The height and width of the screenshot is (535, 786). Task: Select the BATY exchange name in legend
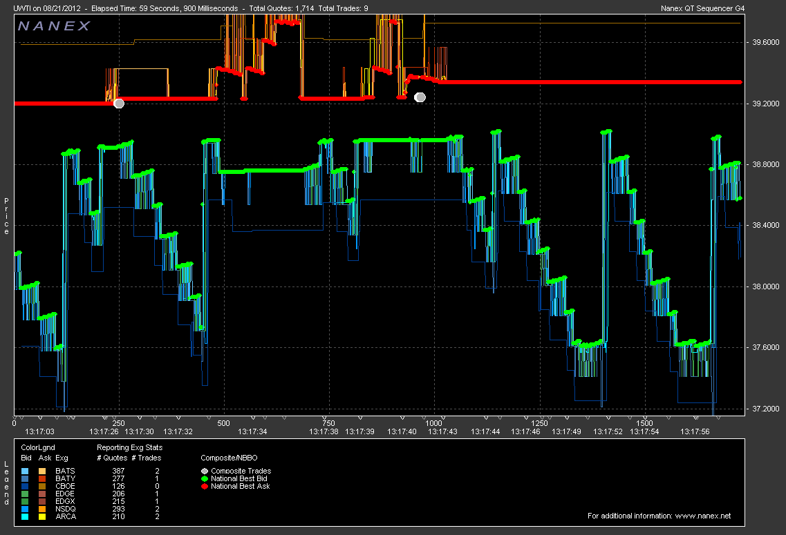(x=65, y=478)
